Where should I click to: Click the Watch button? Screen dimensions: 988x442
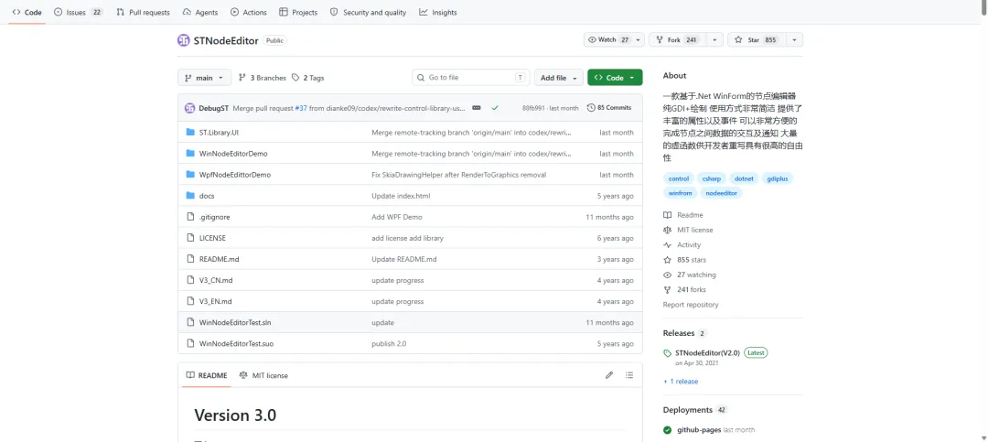(608, 39)
